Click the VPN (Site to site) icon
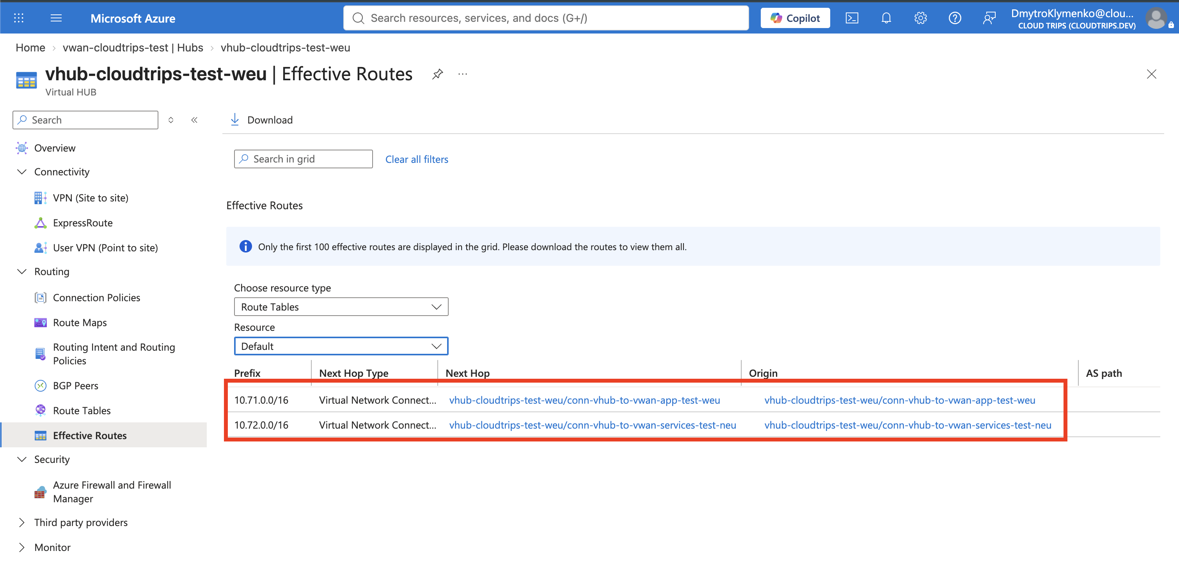 [40, 198]
